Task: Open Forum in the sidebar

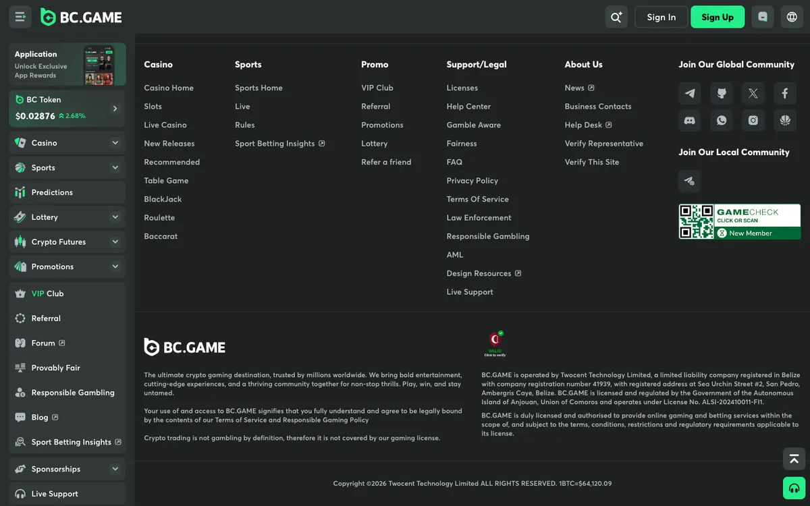Action: point(67,343)
